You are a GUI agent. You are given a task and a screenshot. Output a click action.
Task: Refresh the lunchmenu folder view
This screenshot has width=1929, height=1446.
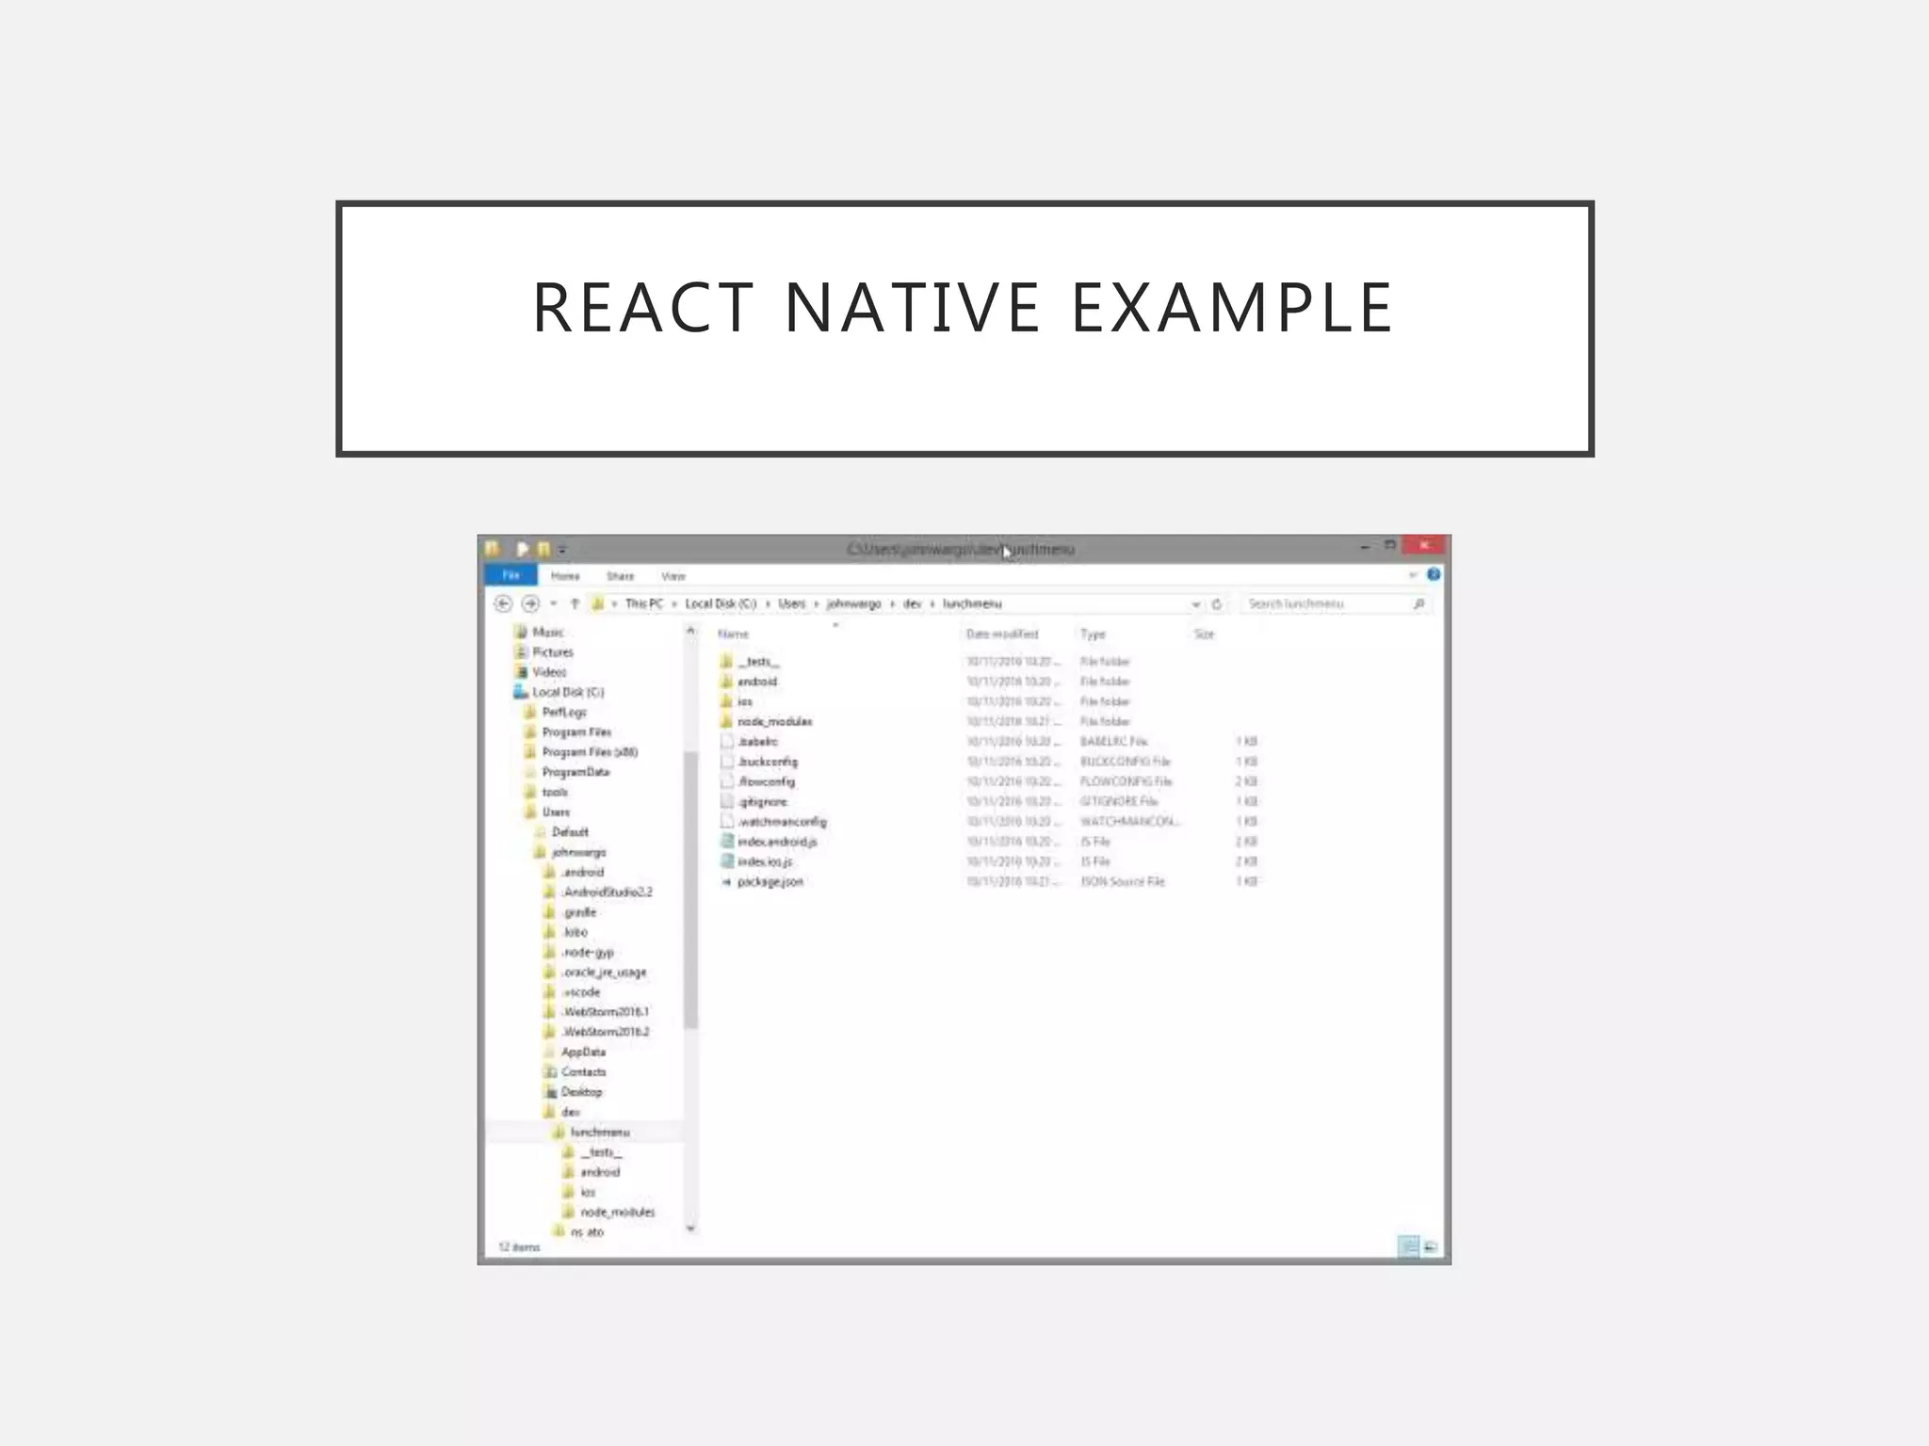coord(1217,603)
